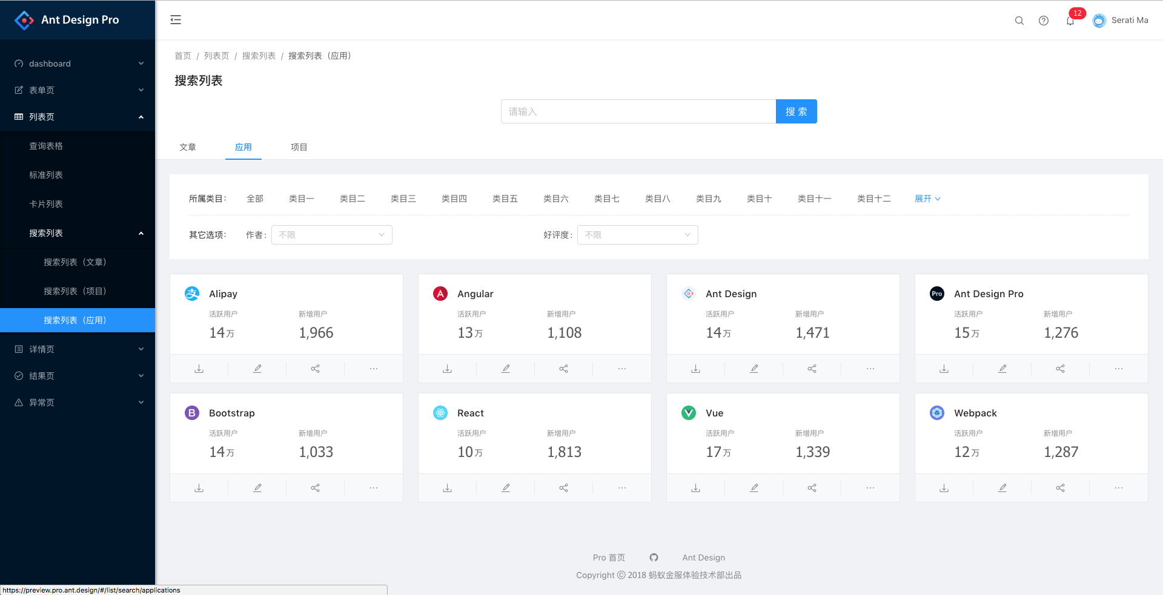
Task: Open the 作者 author dropdown
Action: point(332,235)
